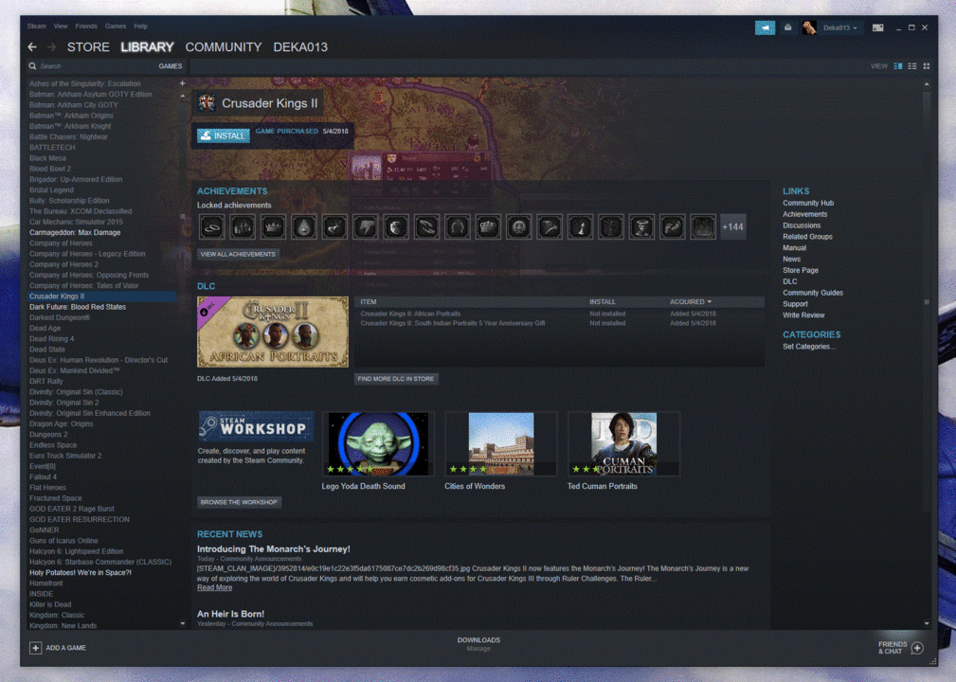This screenshot has height=682, width=956.
Task: Open Lego Yoda Death Sound workshop item
Action: tap(378, 443)
